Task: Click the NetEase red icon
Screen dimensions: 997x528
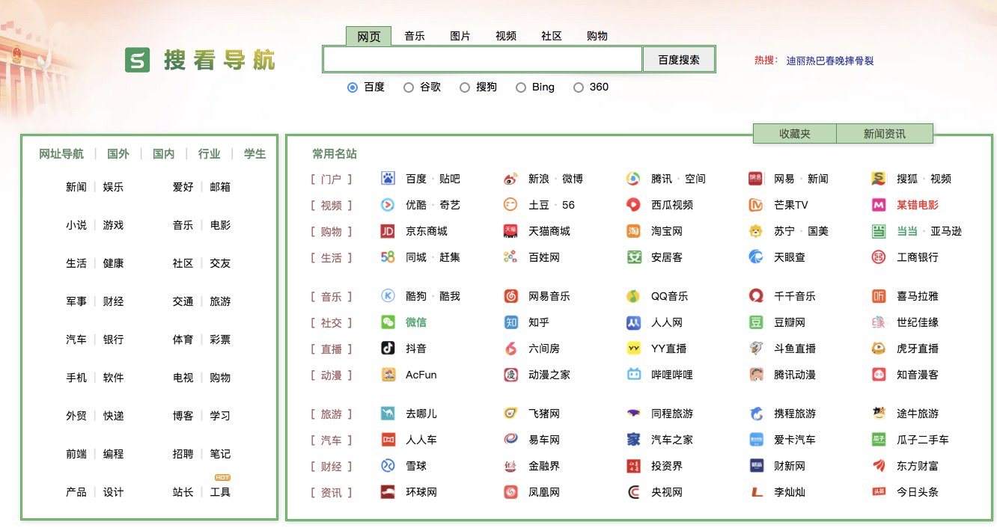Action: click(756, 179)
